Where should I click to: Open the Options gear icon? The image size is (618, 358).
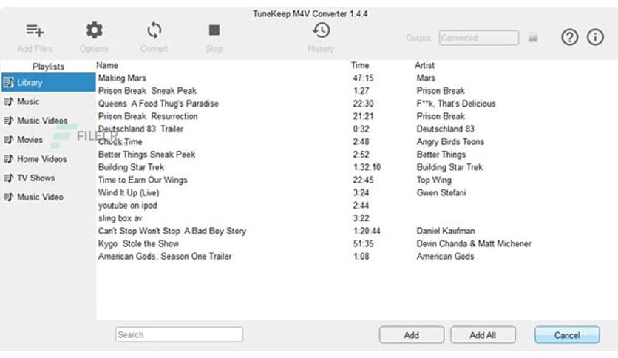(x=94, y=30)
